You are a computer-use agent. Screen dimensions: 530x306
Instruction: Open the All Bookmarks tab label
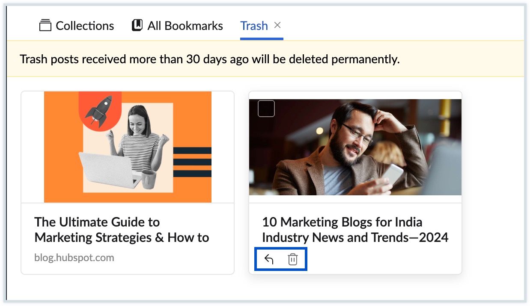pos(185,26)
